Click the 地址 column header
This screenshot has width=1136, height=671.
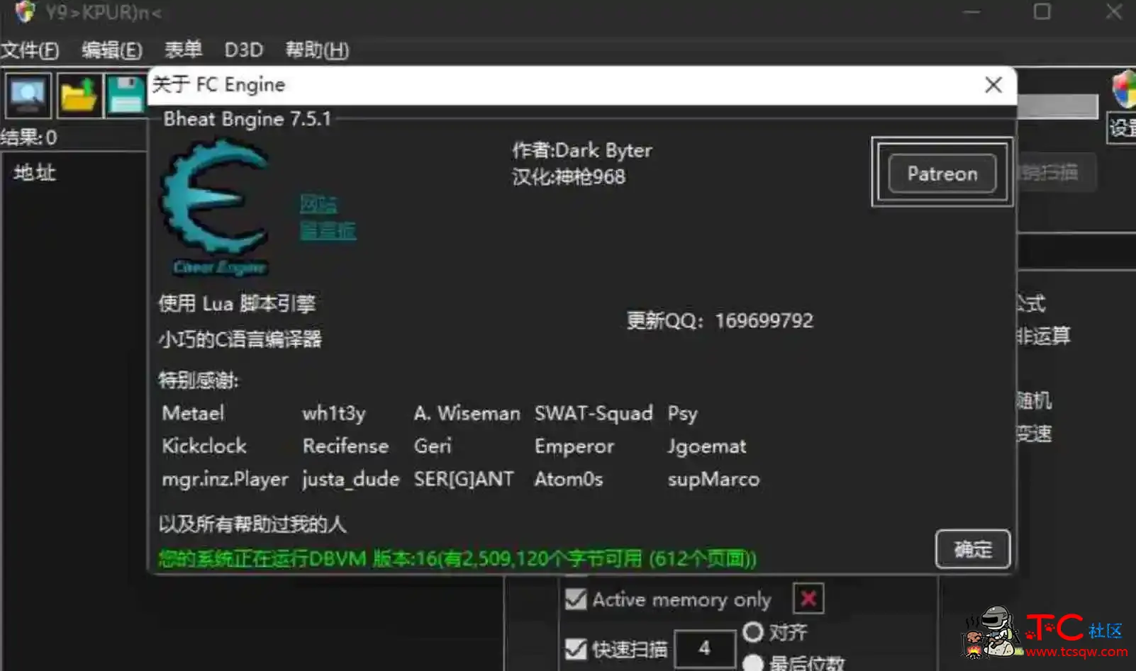[x=35, y=172]
